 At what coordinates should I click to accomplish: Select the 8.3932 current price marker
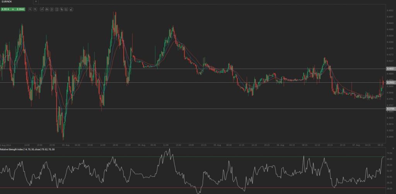tap(391, 82)
